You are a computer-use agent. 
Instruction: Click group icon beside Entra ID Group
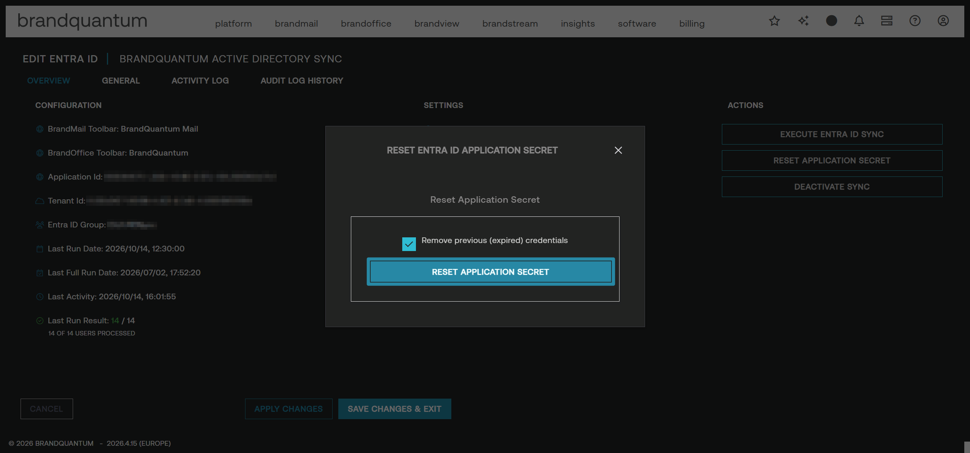(x=40, y=225)
